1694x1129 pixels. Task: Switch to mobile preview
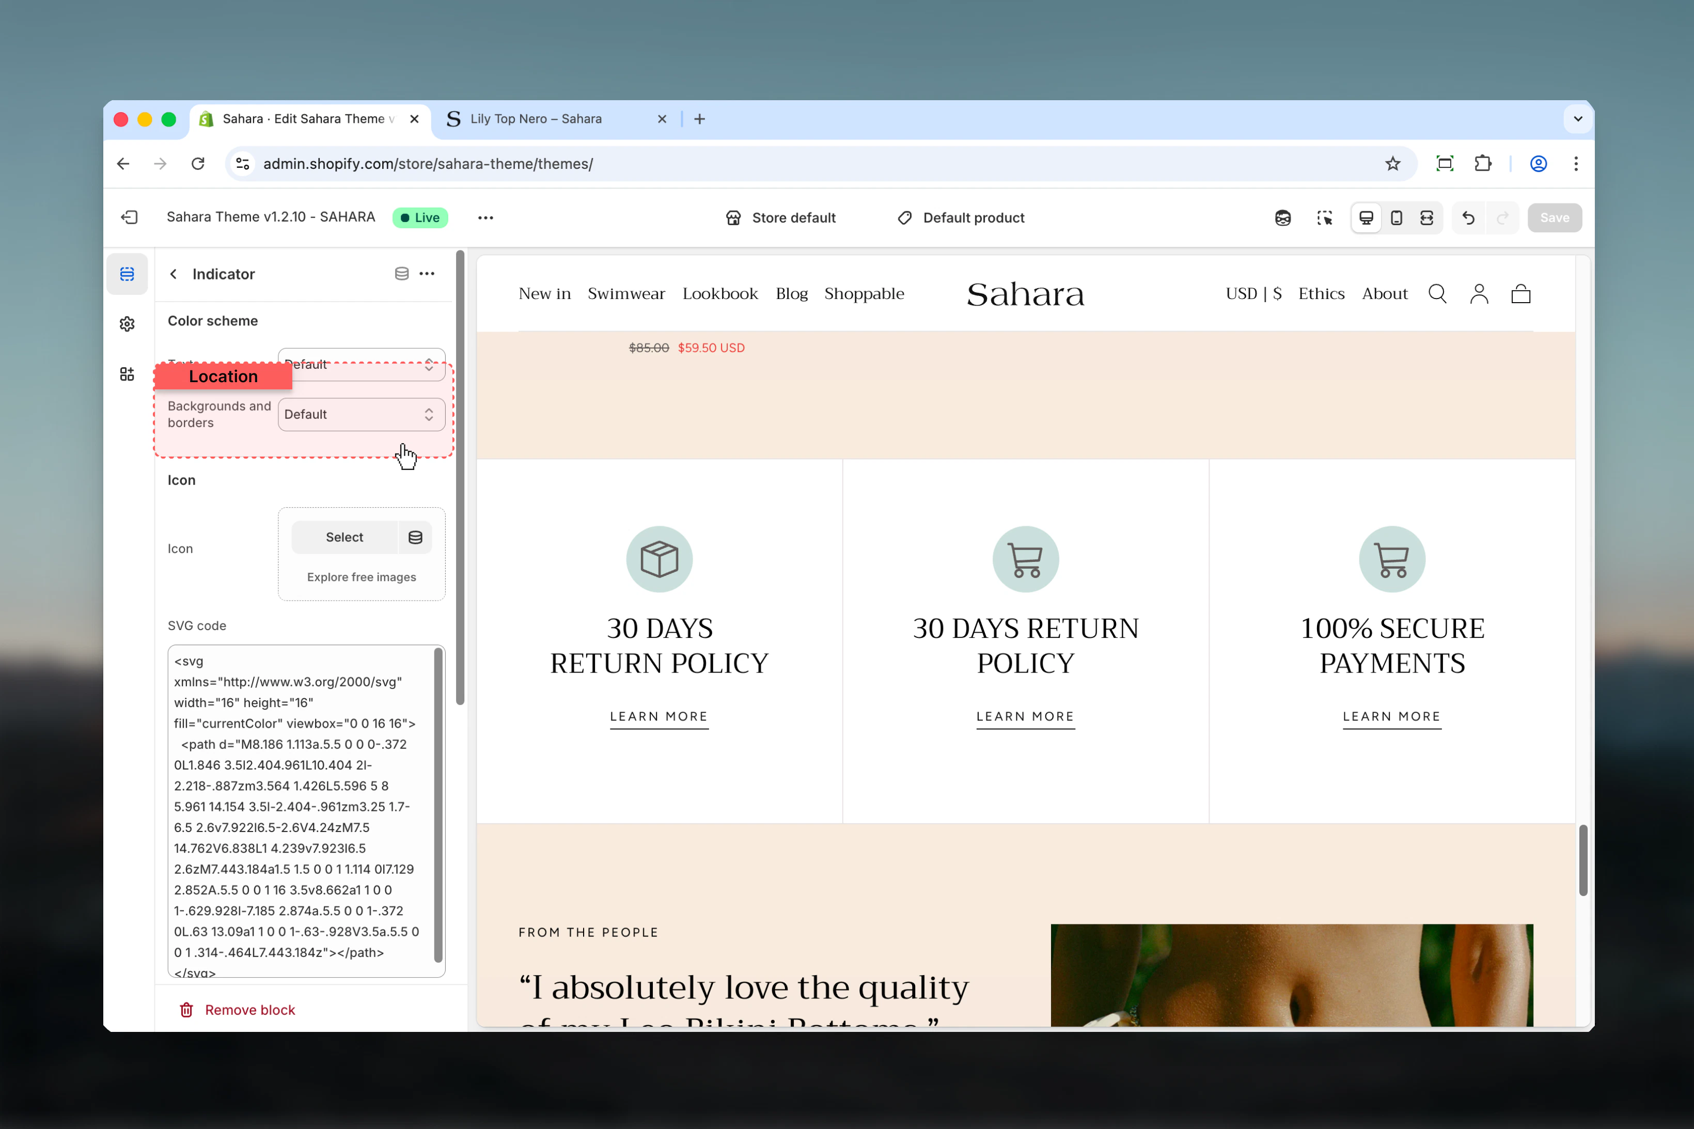(x=1396, y=217)
